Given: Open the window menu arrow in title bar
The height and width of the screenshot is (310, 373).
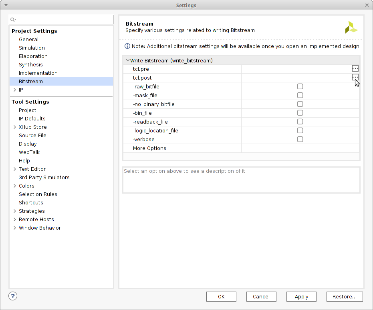Looking at the screenshot, I should [x=6, y=5].
